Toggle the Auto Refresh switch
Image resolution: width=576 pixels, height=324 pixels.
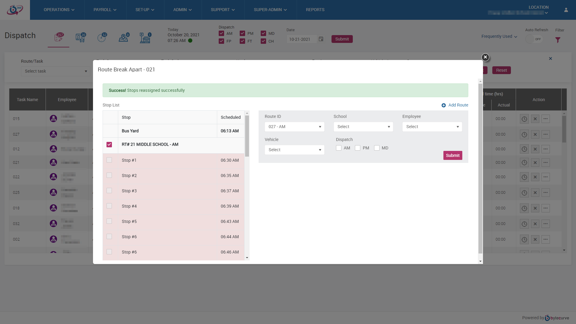[x=534, y=39]
